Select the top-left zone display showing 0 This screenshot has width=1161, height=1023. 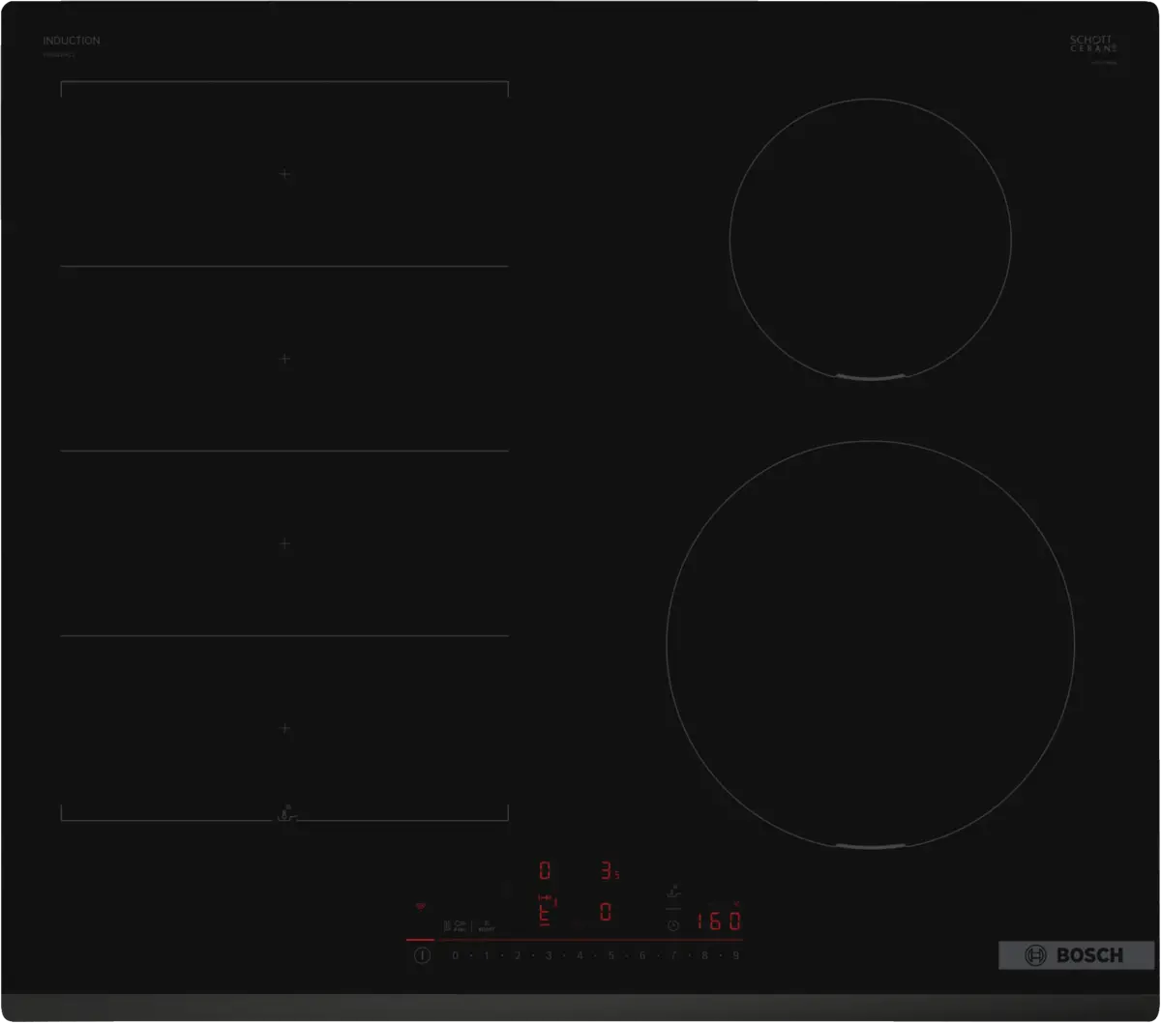pos(545,871)
